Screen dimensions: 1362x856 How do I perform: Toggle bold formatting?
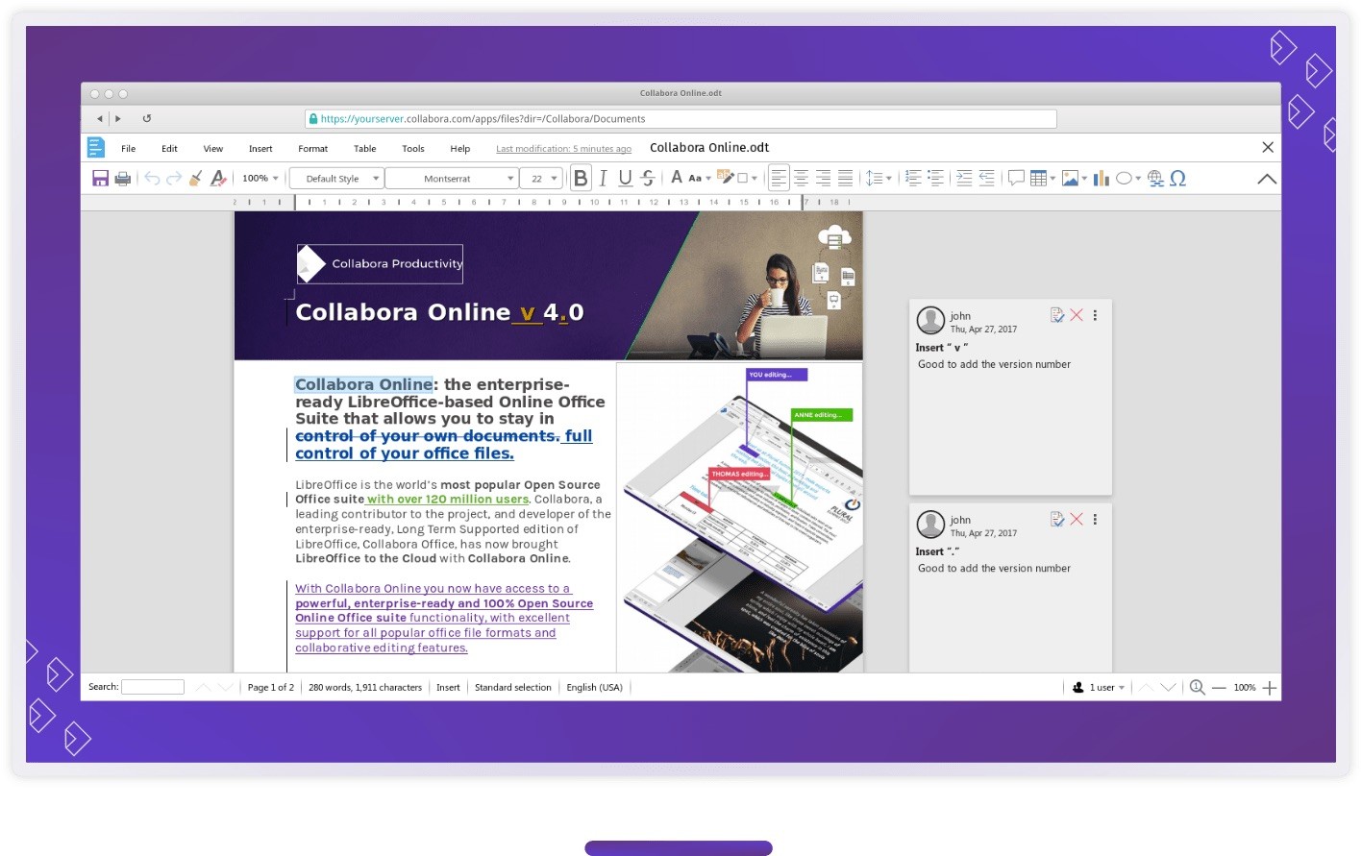click(581, 178)
